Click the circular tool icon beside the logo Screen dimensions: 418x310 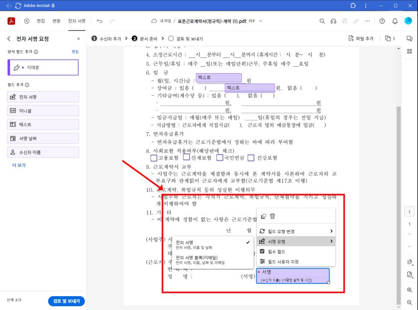pos(27,21)
